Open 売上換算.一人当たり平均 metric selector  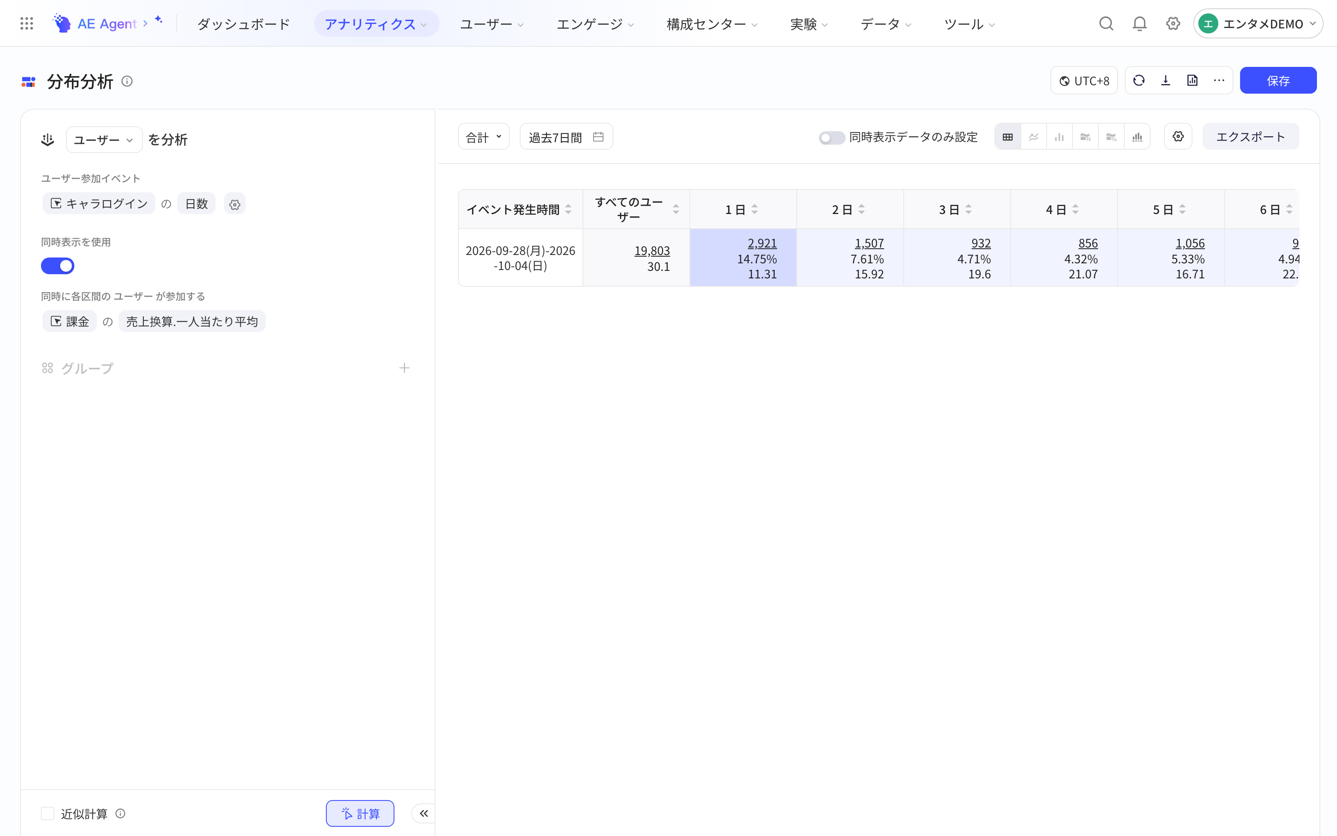(x=192, y=321)
